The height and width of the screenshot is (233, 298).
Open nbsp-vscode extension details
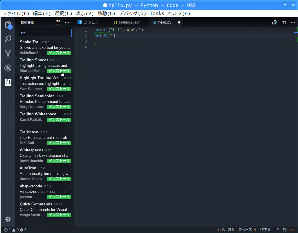(x=45, y=191)
